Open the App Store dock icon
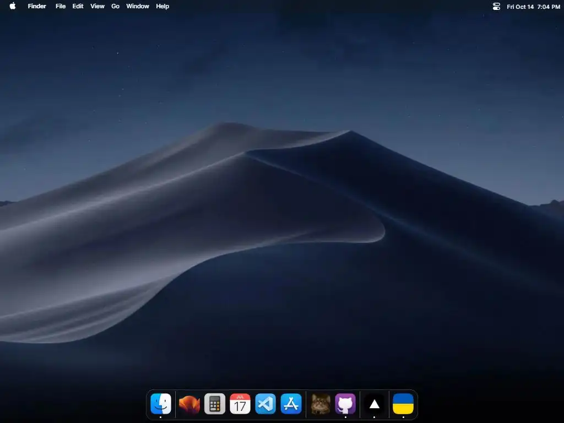This screenshot has width=564, height=423. coord(291,404)
